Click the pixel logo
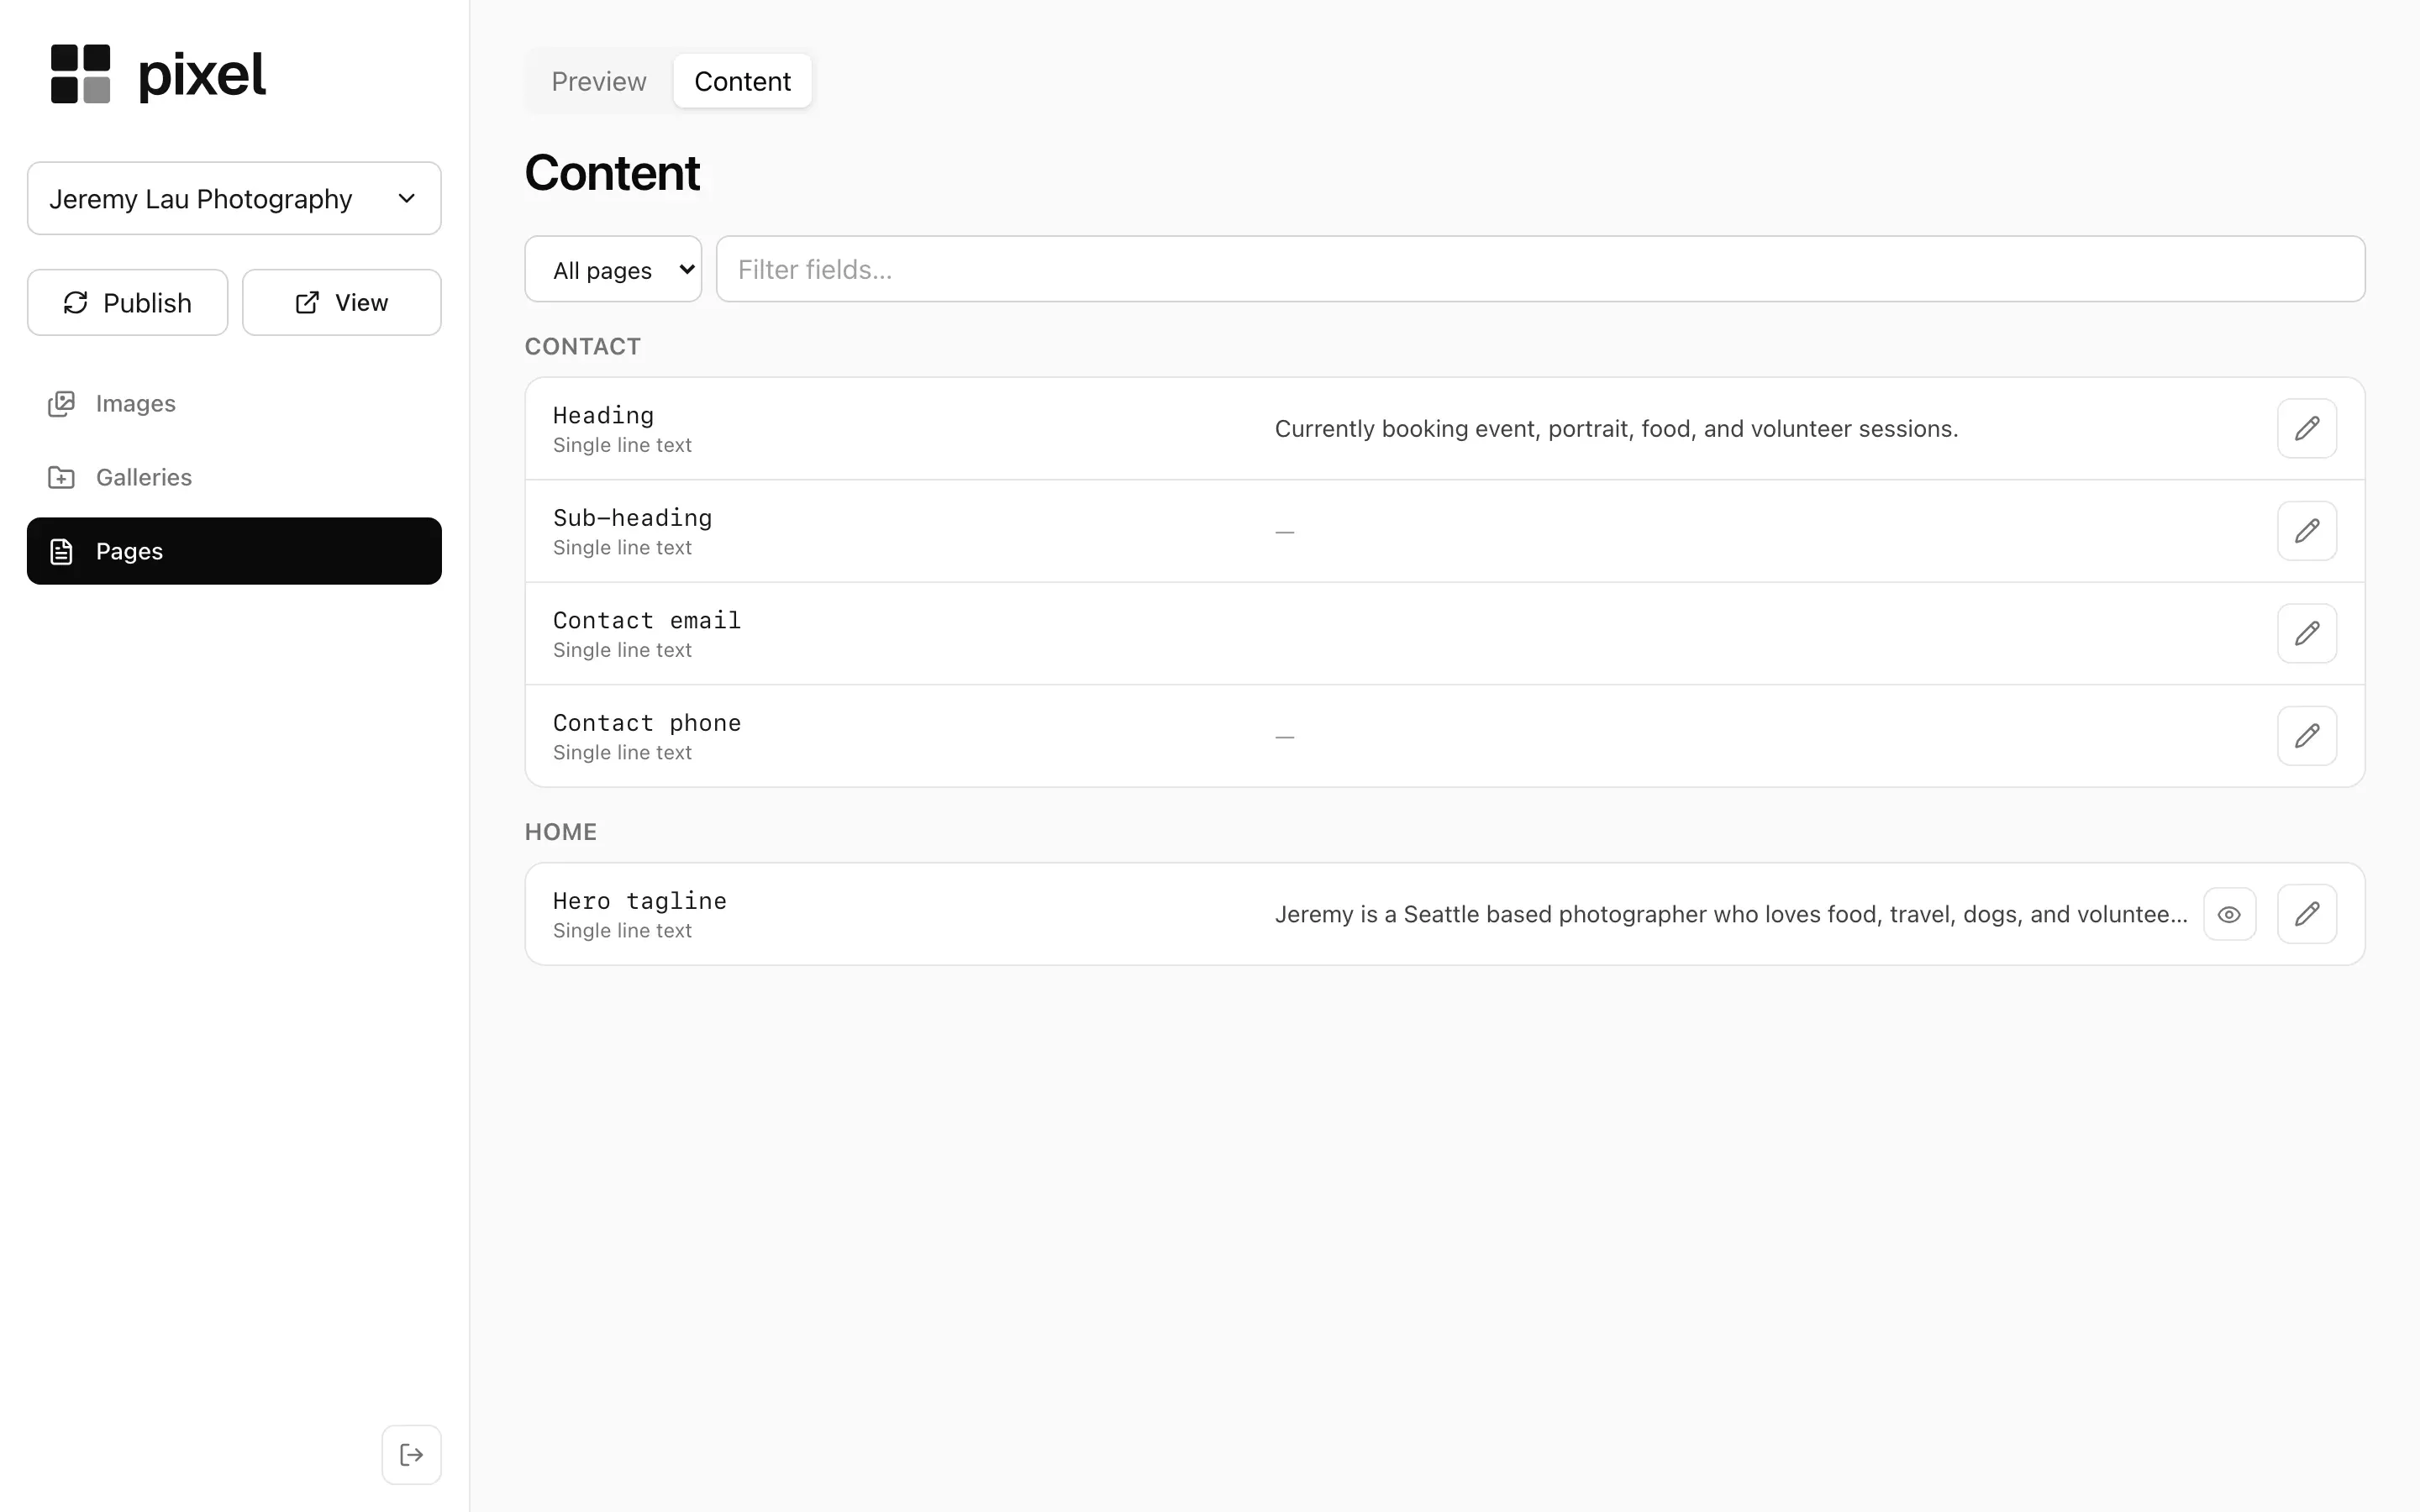The width and height of the screenshot is (2420, 1512). pyautogui.click(x=158, y=74)
